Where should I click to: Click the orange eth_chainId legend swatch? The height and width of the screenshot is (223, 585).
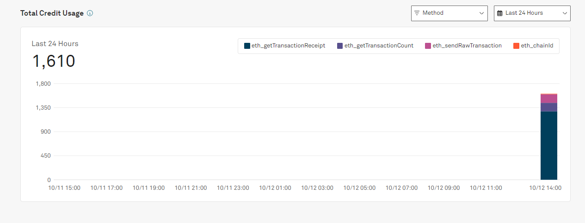[516, 46]
